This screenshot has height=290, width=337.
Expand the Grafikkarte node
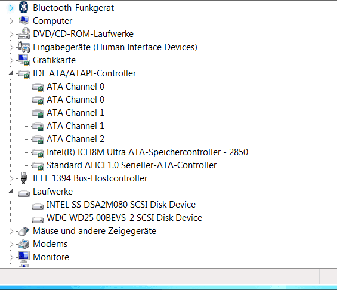tap(11, 60)
